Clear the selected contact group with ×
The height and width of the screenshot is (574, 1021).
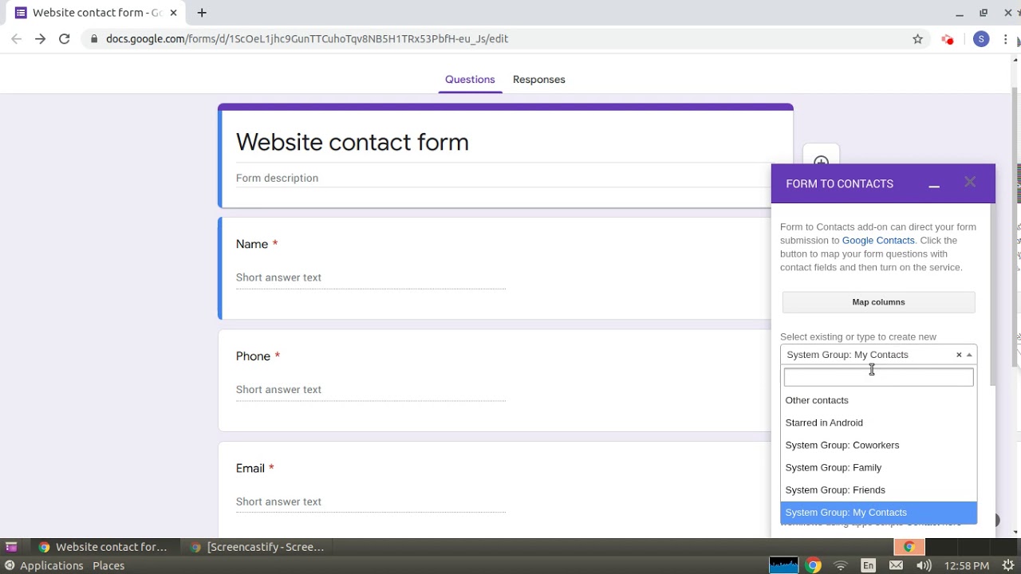(x=959, y=355)
